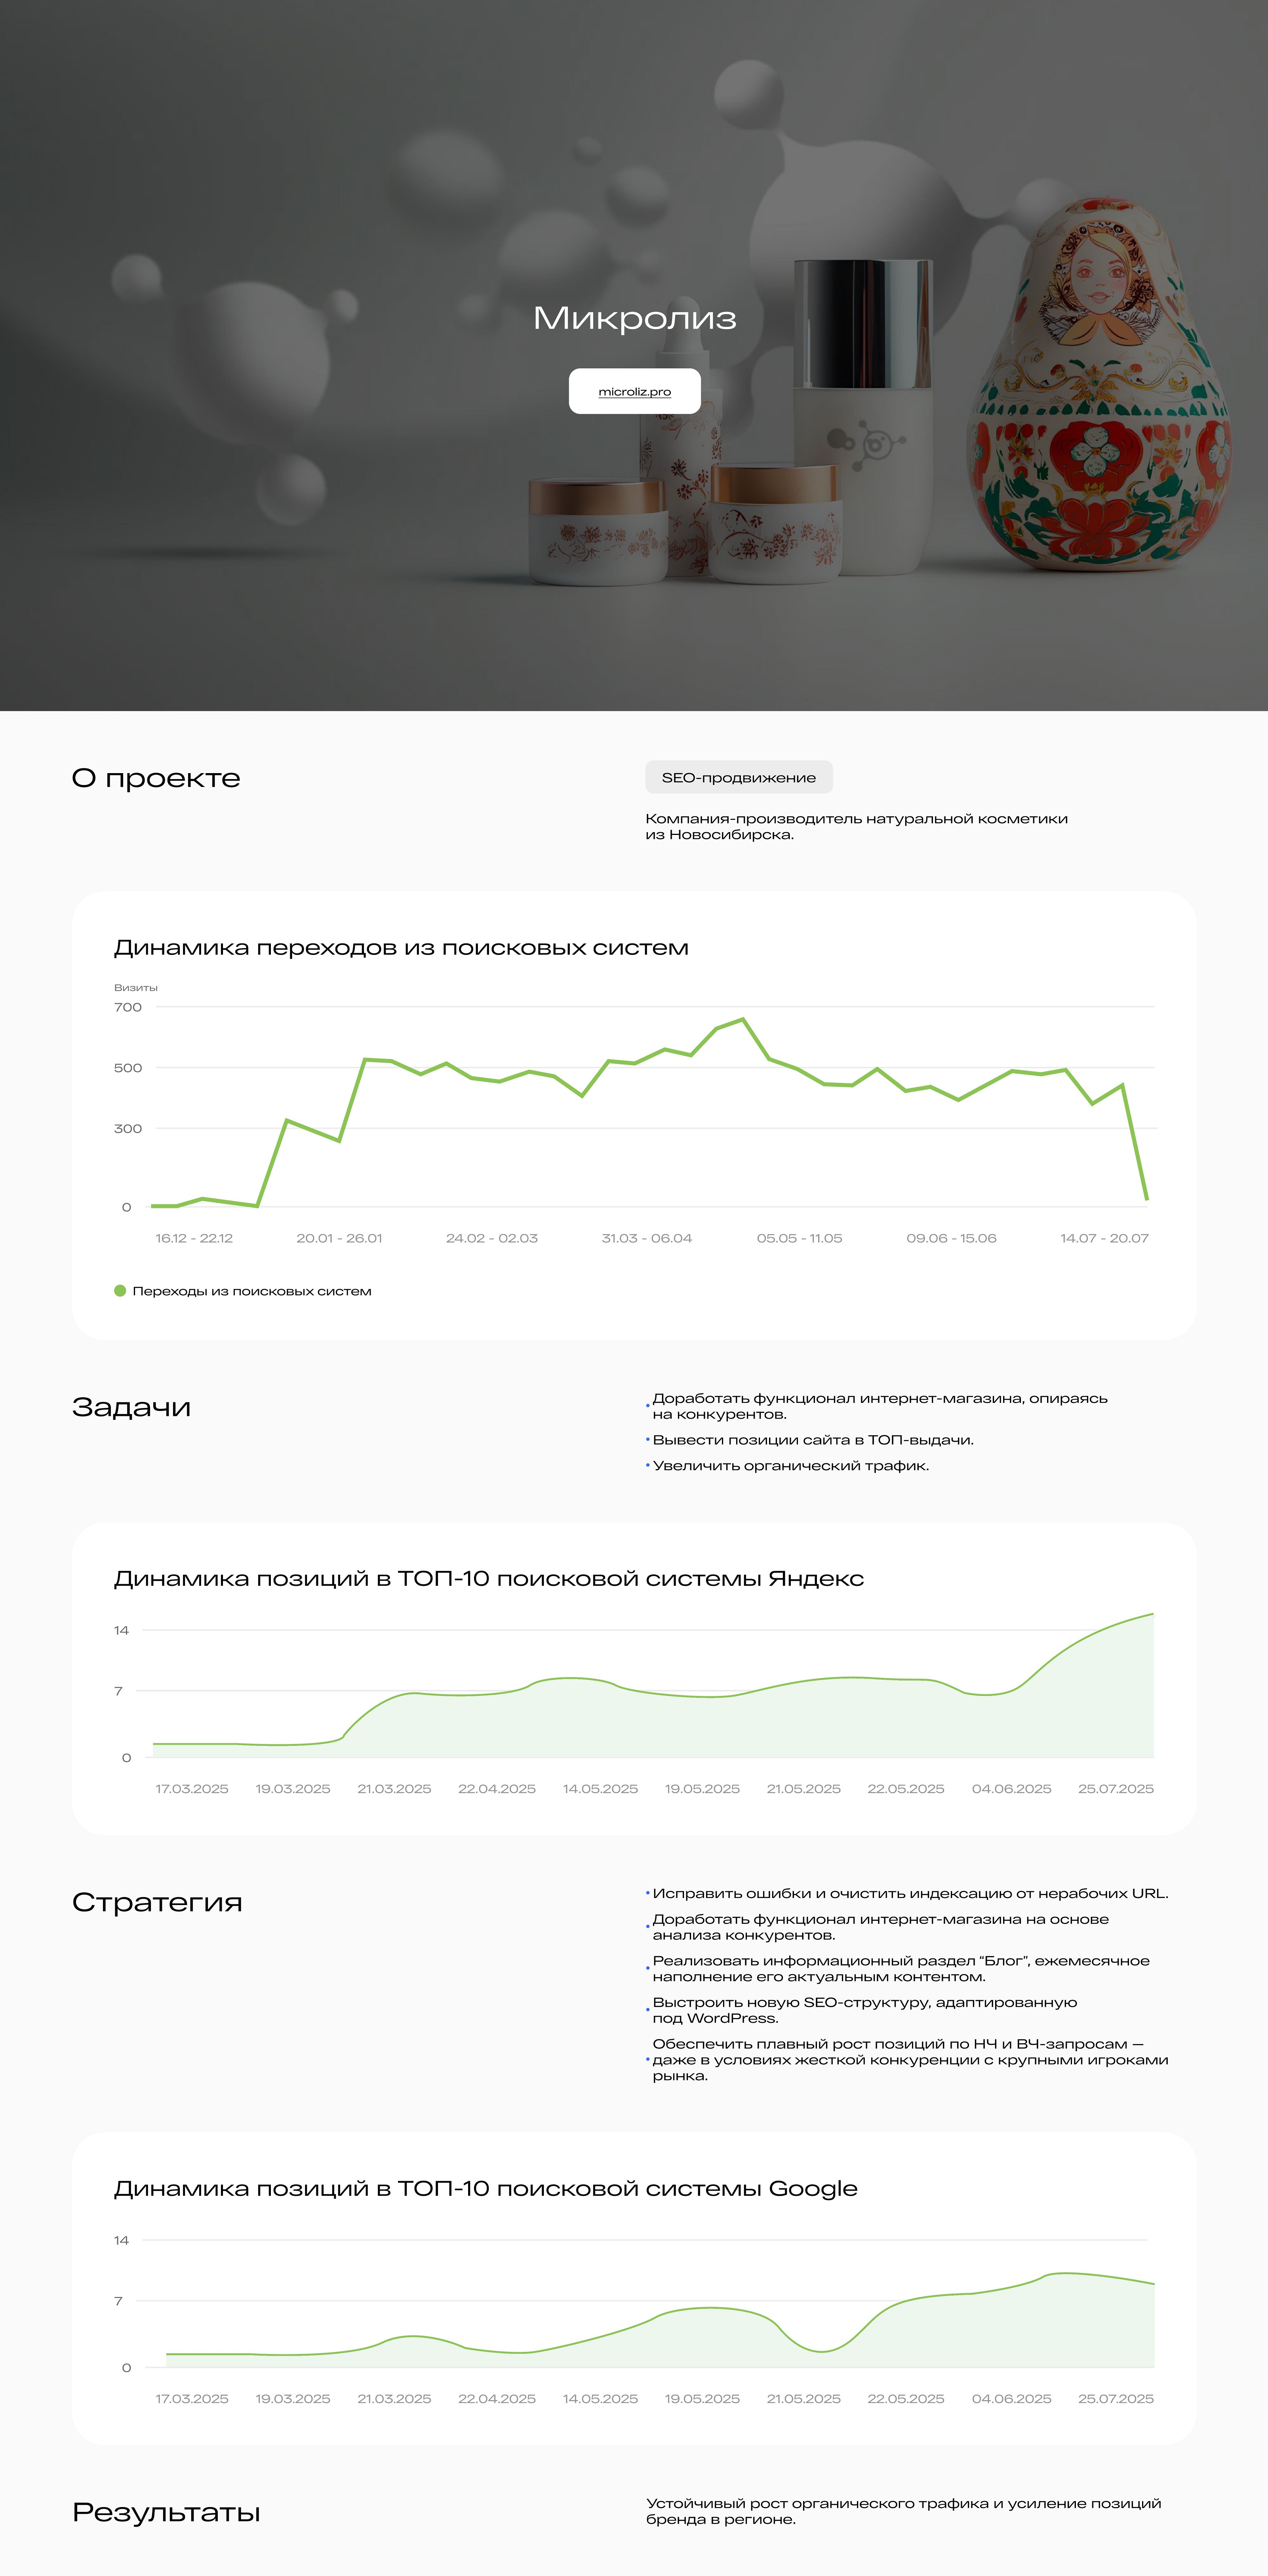Click 04.06.2025 label in Яндекс chart

(1012, 1789)
